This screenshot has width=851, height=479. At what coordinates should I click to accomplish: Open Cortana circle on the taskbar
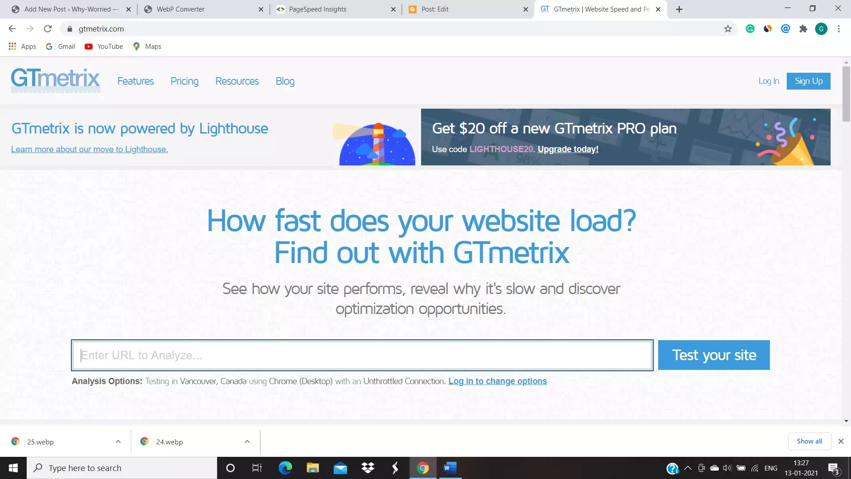tap(230, 468)
